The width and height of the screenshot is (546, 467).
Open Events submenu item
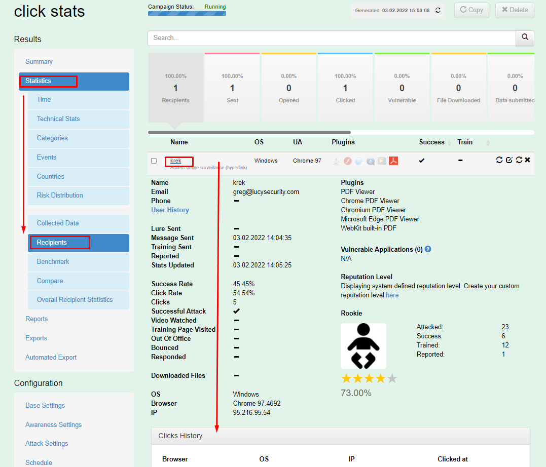79,158
